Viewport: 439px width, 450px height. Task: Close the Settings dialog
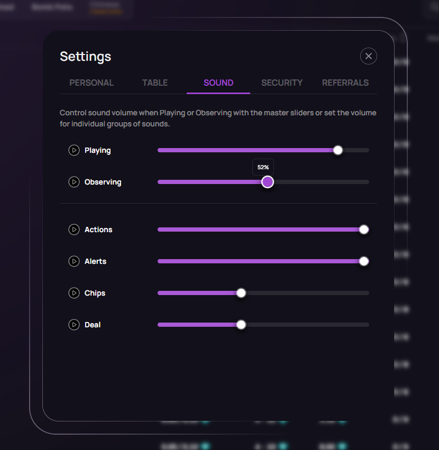coord(369,56)
